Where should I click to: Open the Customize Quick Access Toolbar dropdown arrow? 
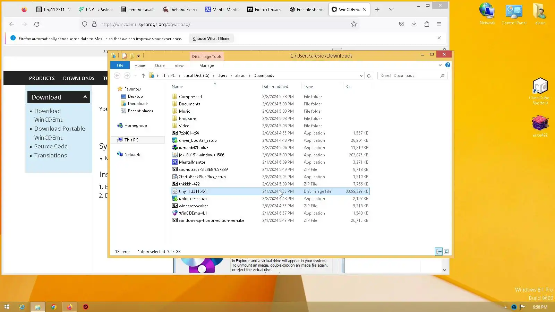click(x=138, y=56)
